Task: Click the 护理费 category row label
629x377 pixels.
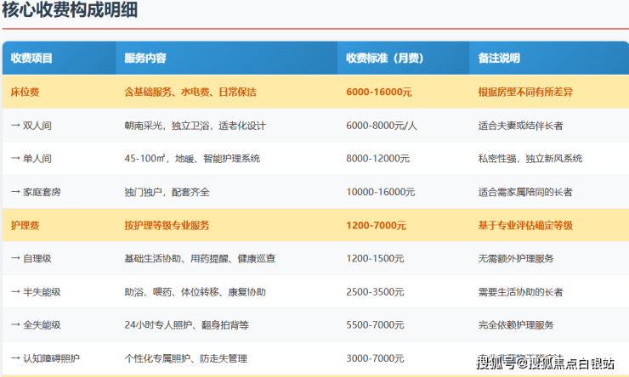Action: 25,225
